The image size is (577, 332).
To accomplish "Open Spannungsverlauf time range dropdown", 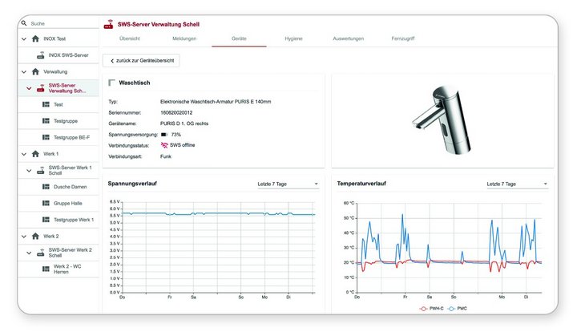I will pyautogui.click(x=288, y=184).
